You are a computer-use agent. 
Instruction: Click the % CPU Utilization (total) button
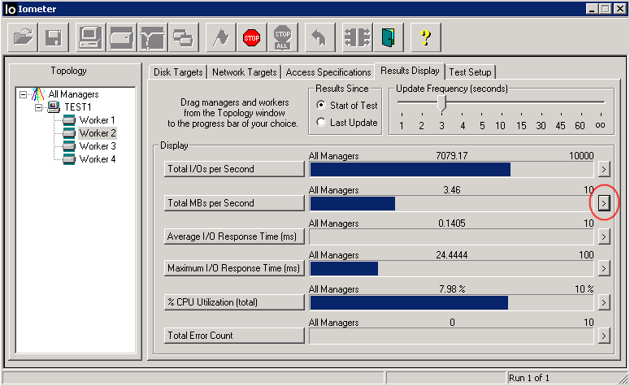[x=234, y=302]
